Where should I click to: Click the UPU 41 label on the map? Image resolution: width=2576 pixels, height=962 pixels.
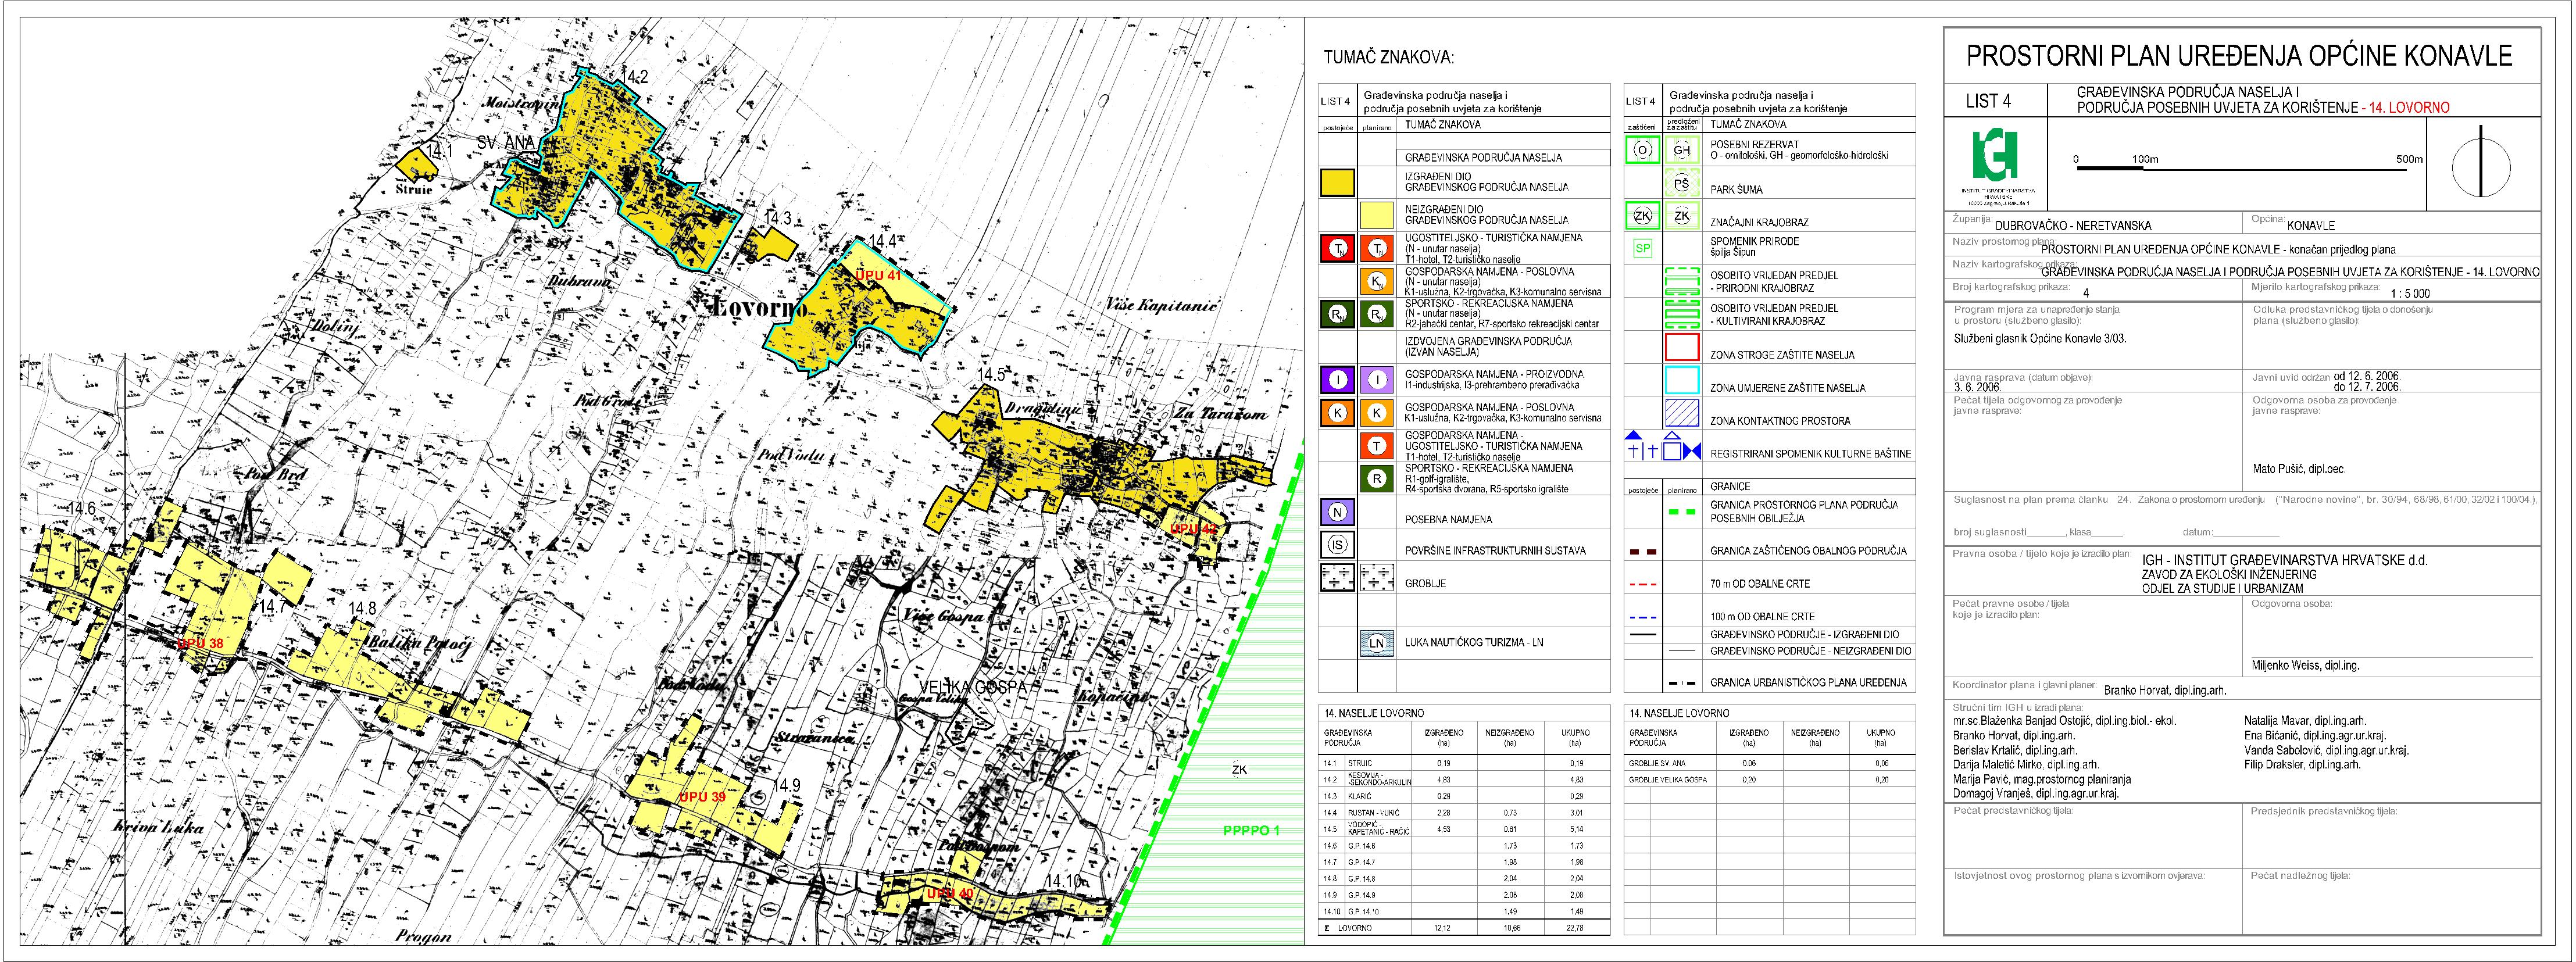(879, 275)
